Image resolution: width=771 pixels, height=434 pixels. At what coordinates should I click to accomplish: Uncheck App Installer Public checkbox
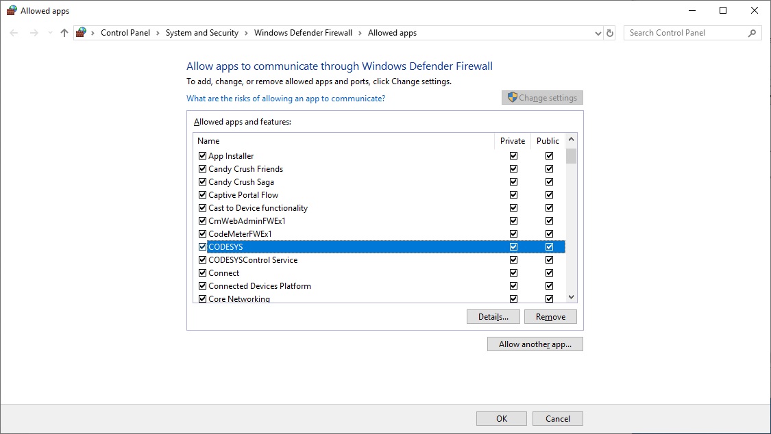click(549, 155)
